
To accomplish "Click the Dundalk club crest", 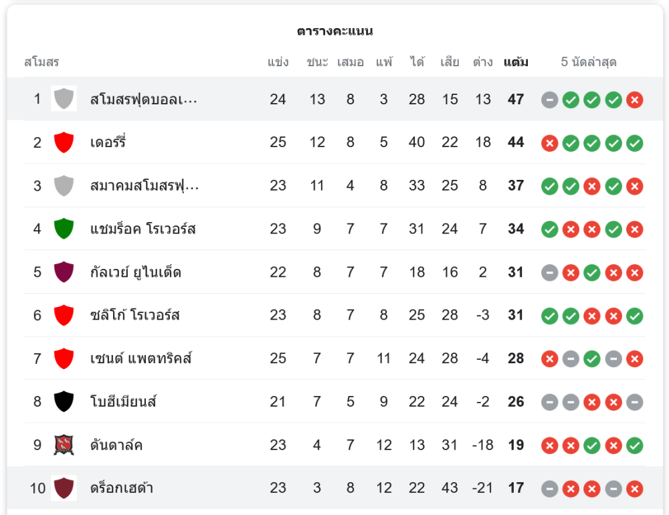I will (64, 445).
